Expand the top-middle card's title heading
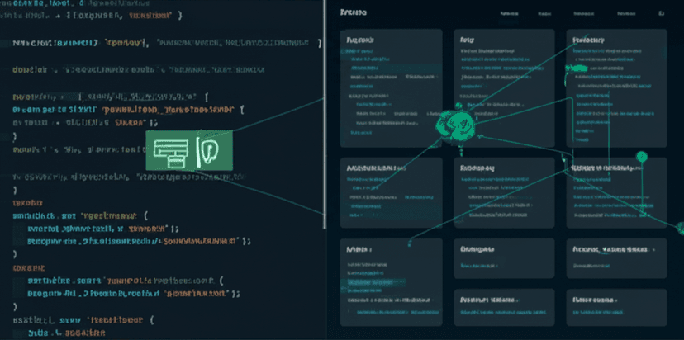The image size is (684, 340). [467, 39]
